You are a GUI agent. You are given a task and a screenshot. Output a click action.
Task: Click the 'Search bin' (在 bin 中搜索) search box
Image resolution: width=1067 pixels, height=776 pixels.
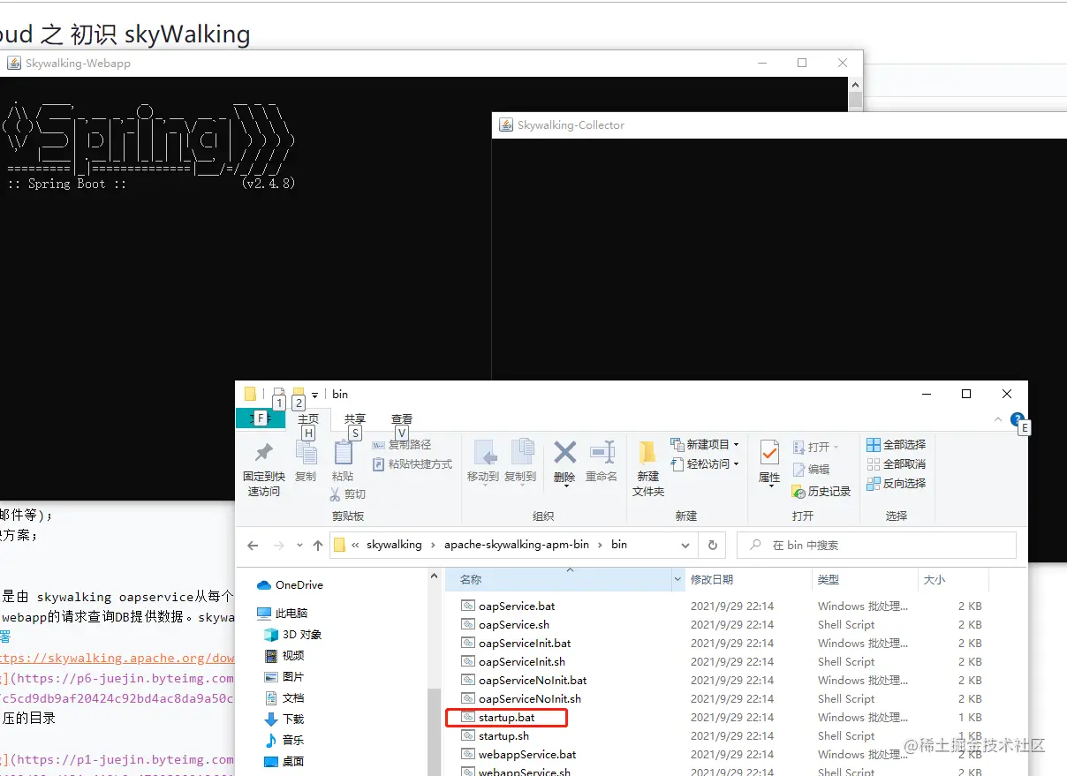pyautogui.click(x=876, y=546)
